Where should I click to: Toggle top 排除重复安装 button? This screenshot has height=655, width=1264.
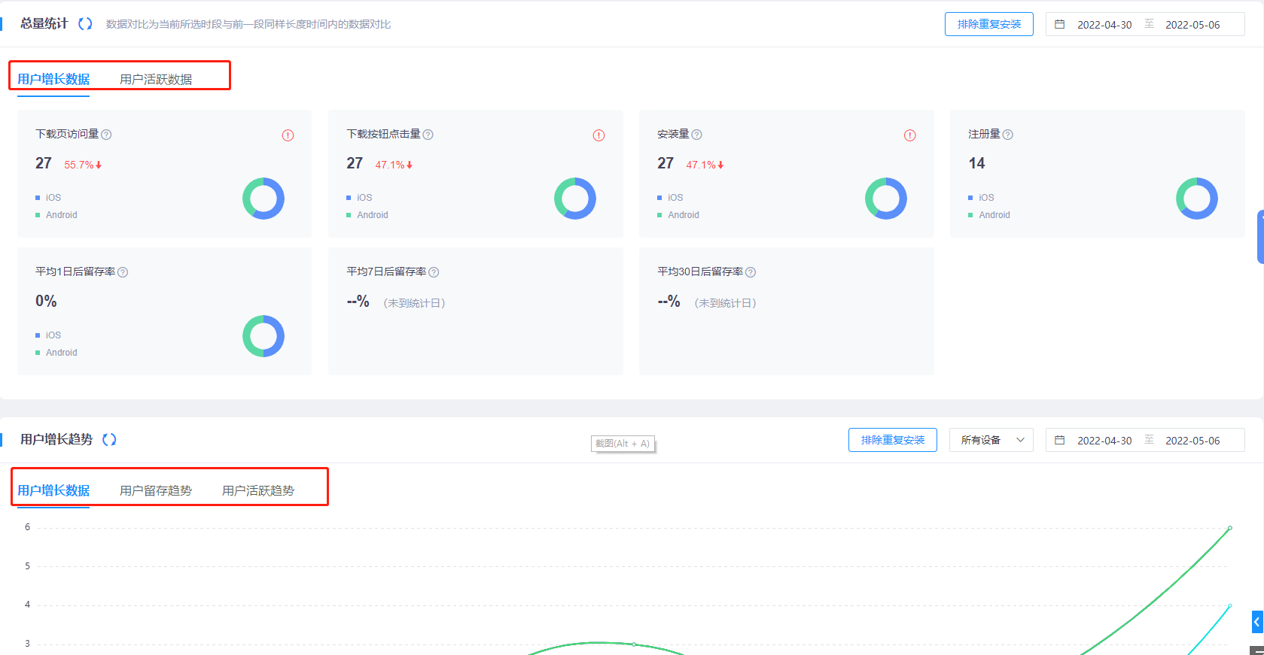[988, 24]
